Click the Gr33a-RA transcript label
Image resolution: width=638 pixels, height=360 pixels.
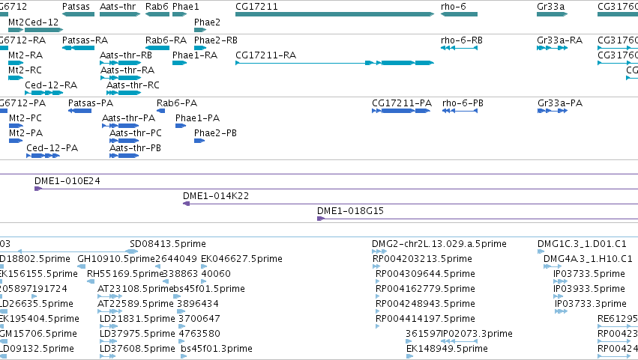559,40
